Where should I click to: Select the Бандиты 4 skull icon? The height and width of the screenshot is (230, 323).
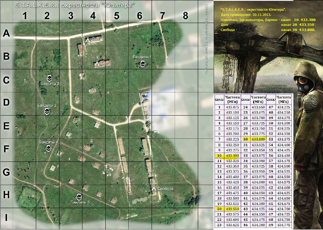click(x=48, y=148)
